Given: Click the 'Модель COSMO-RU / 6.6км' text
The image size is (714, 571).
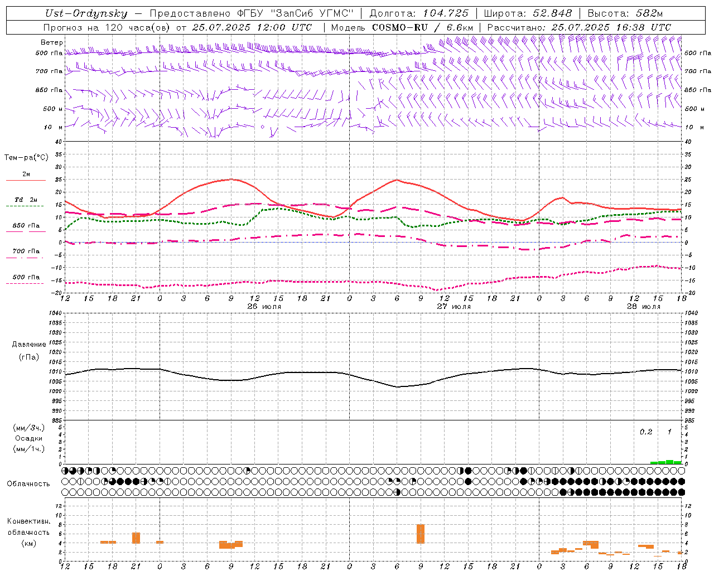Looking at the screenshot, I should (x=402, y=27).
